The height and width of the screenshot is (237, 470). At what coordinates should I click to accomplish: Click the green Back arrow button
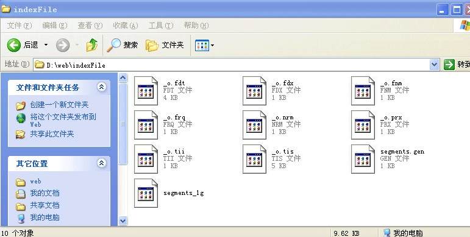pyautogui.click(x=14, y=45)
